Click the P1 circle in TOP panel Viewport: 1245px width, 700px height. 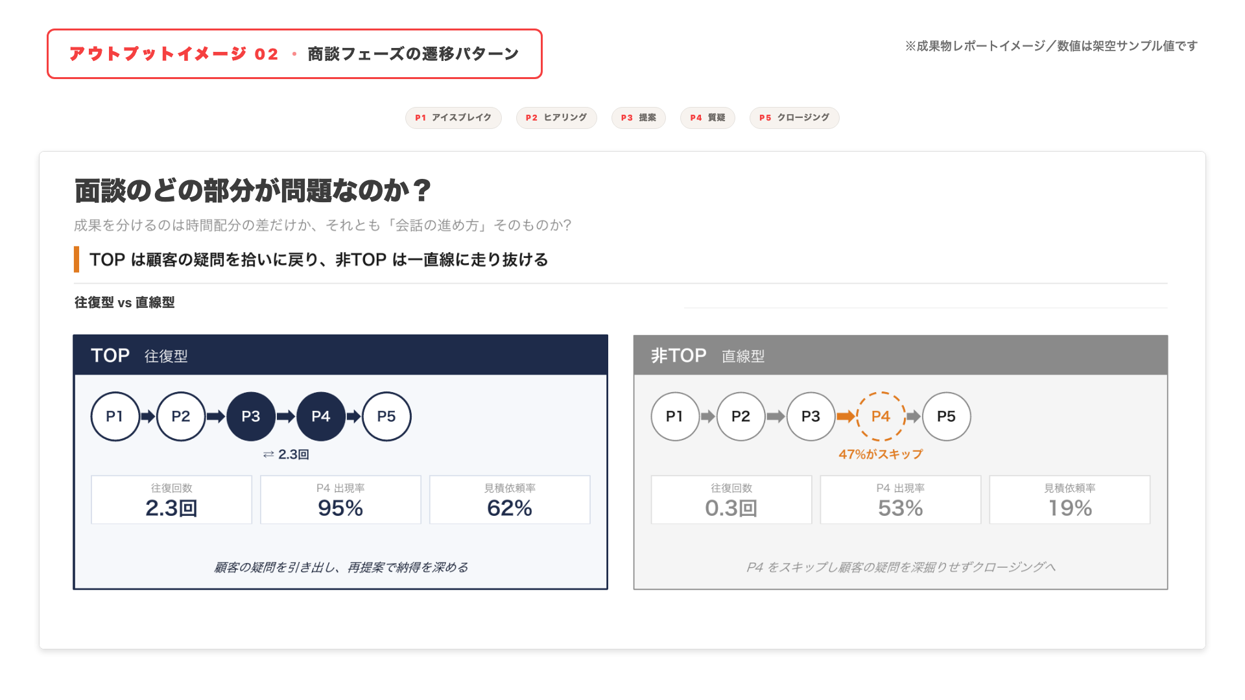click(115, 416)
